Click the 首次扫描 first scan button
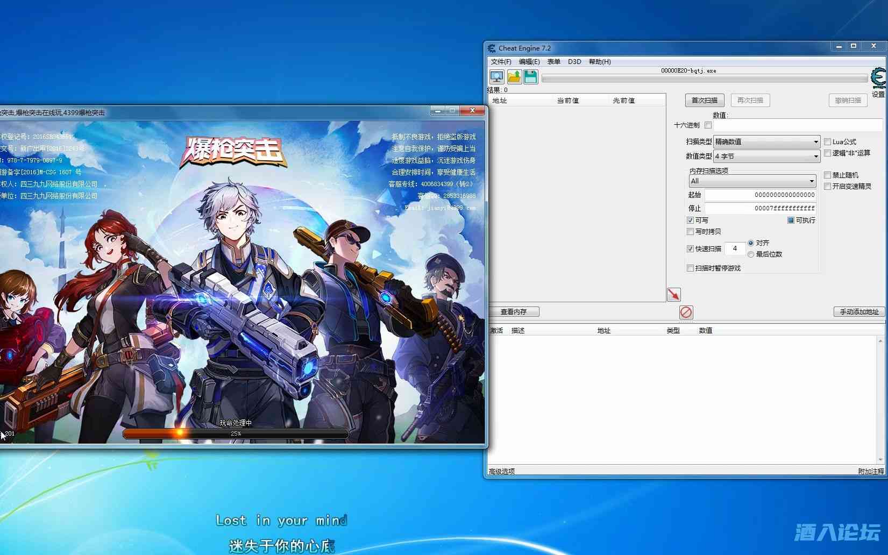This screenshot has width=888, height=555. click(x=705, y=101)
